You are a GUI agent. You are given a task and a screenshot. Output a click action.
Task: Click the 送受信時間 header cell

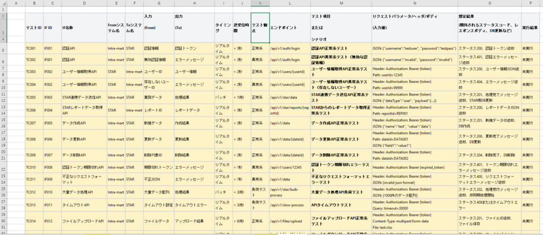(242, 28)
